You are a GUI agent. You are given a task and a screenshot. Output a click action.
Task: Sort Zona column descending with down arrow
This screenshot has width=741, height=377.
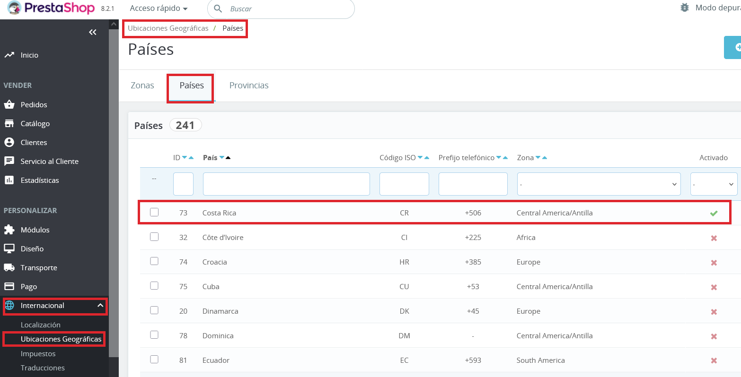point(538,158)
